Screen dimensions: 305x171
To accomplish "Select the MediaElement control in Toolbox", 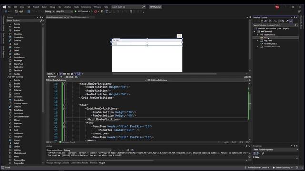I will click(x=20, y=153).
